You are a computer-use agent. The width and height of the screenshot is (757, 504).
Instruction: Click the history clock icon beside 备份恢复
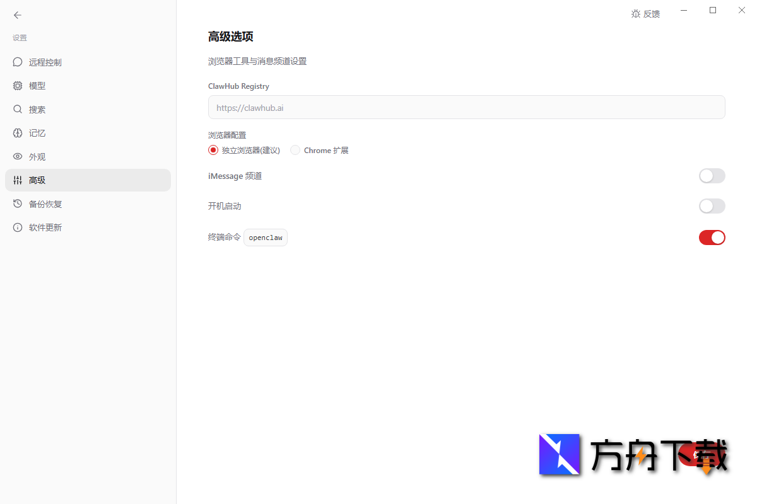click(17, 203)
